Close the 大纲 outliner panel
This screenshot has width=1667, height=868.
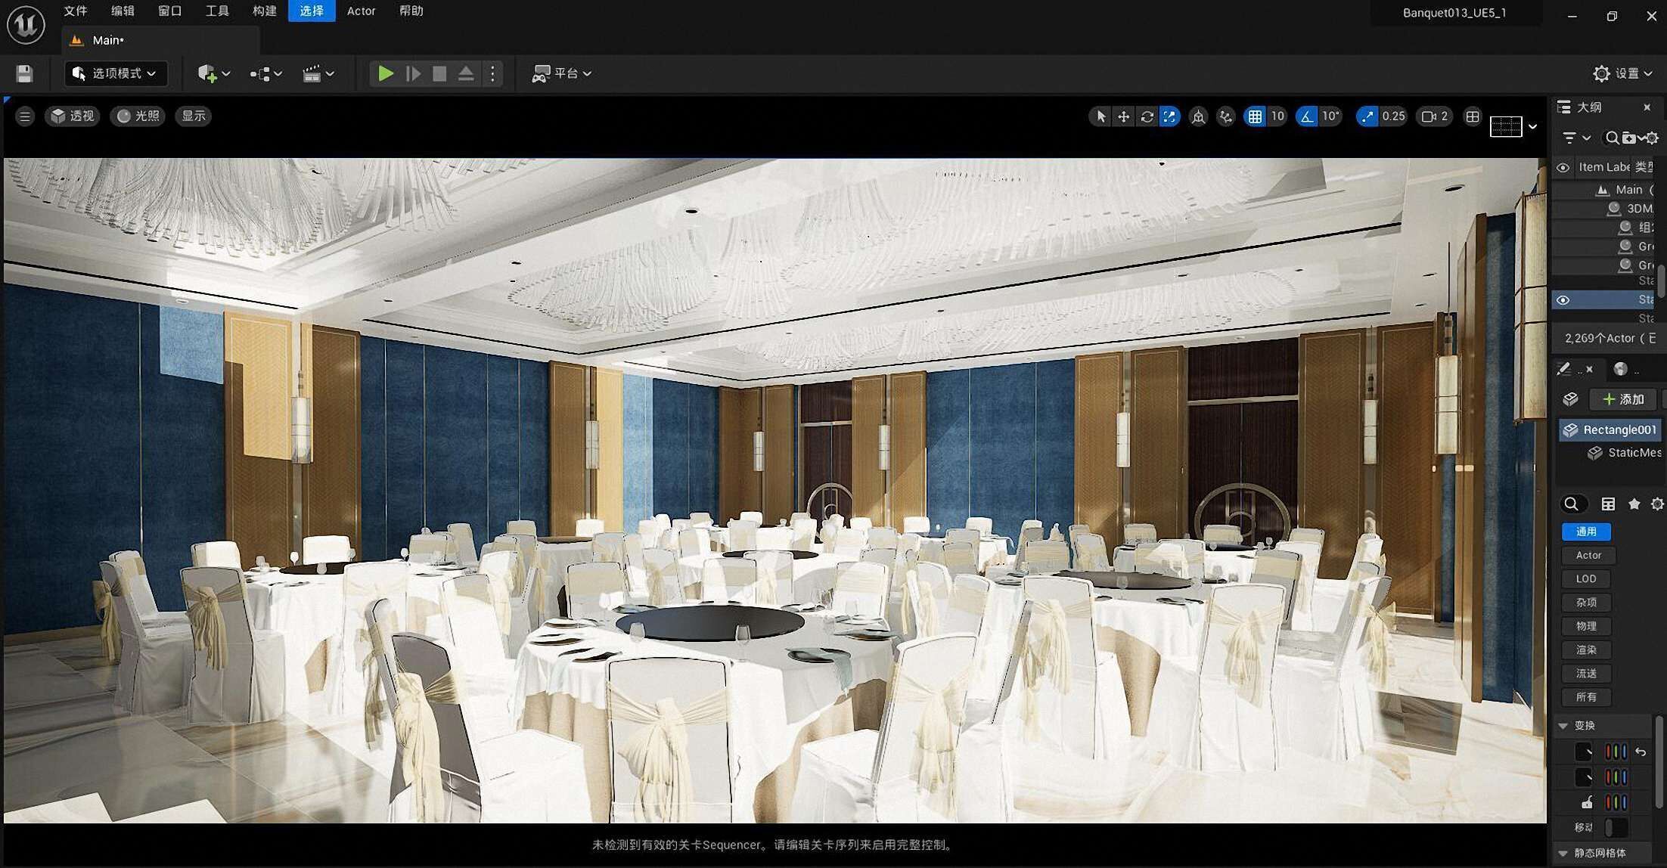(1647, 107)
